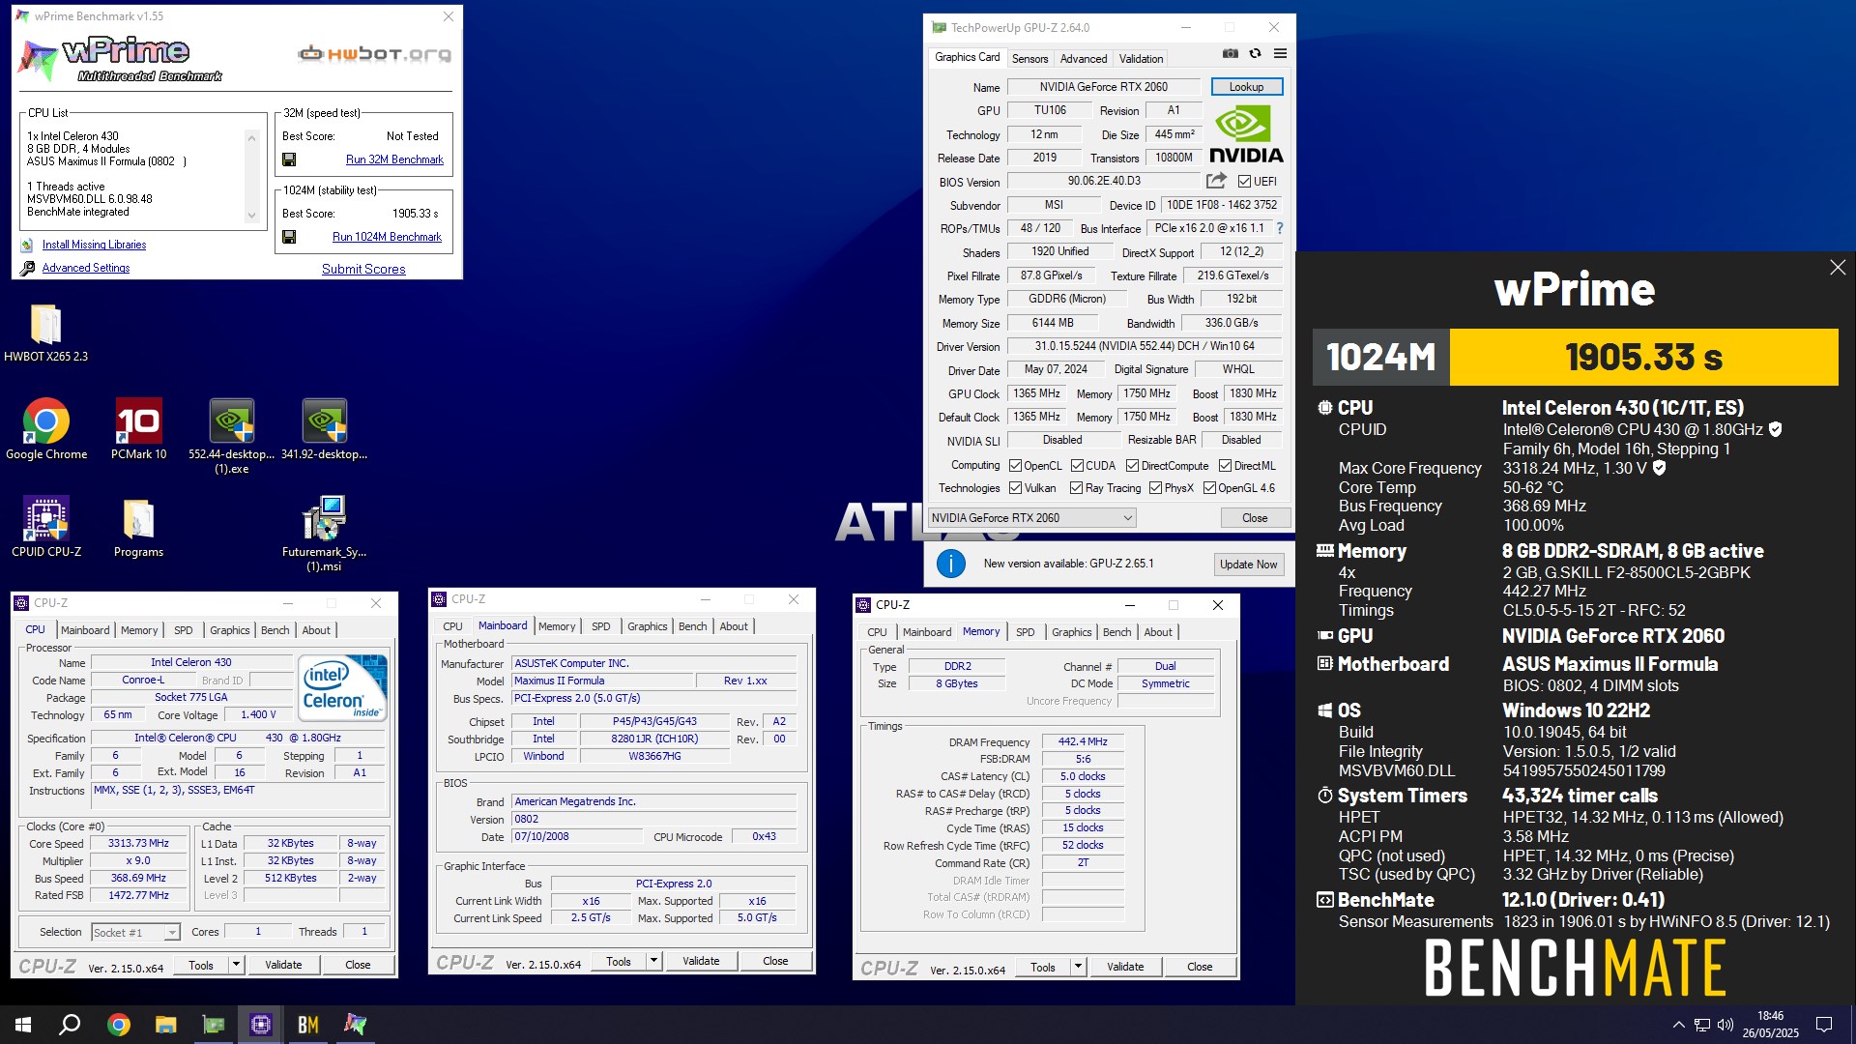The image size is (1856, 1044).
Task: Click Run 32M Benchmark link
Action: coord(394,159)
